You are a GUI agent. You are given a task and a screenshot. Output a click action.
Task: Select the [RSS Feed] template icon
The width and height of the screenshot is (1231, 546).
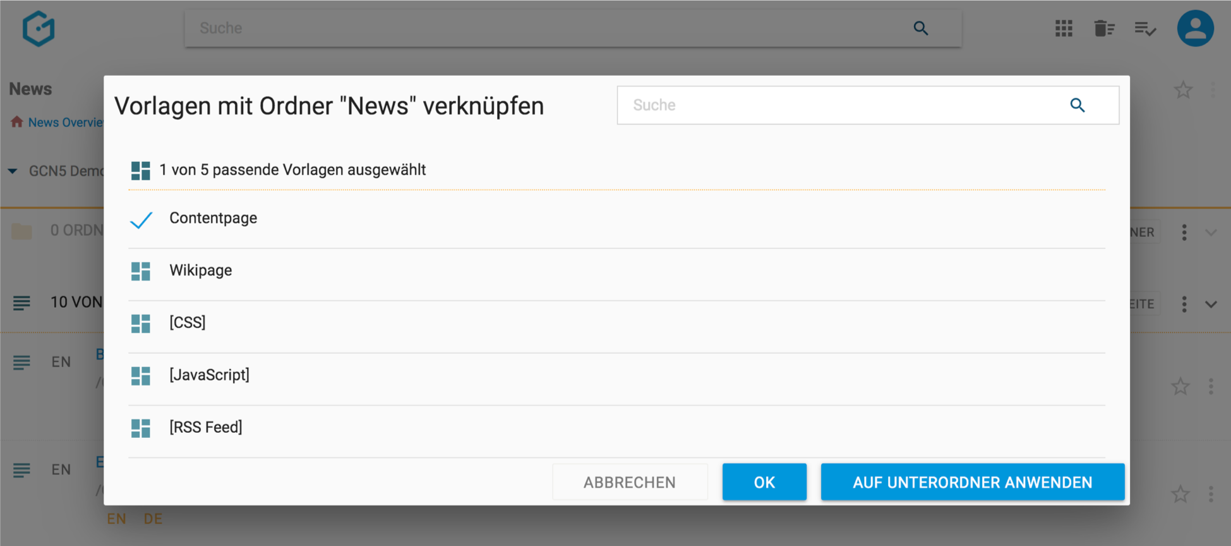[140, 428]
